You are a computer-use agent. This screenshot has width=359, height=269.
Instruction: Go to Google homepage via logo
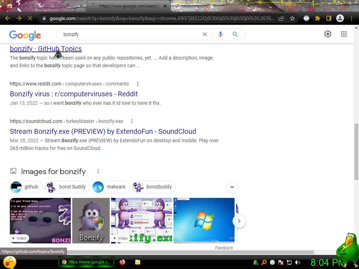tap(25, 35)
